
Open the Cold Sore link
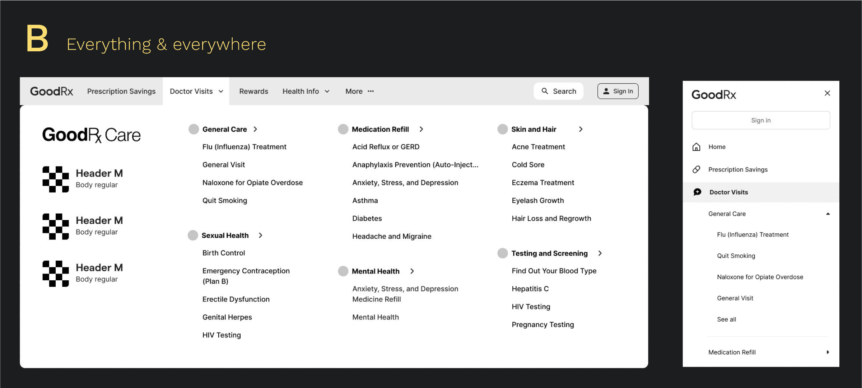coord(528,165)
